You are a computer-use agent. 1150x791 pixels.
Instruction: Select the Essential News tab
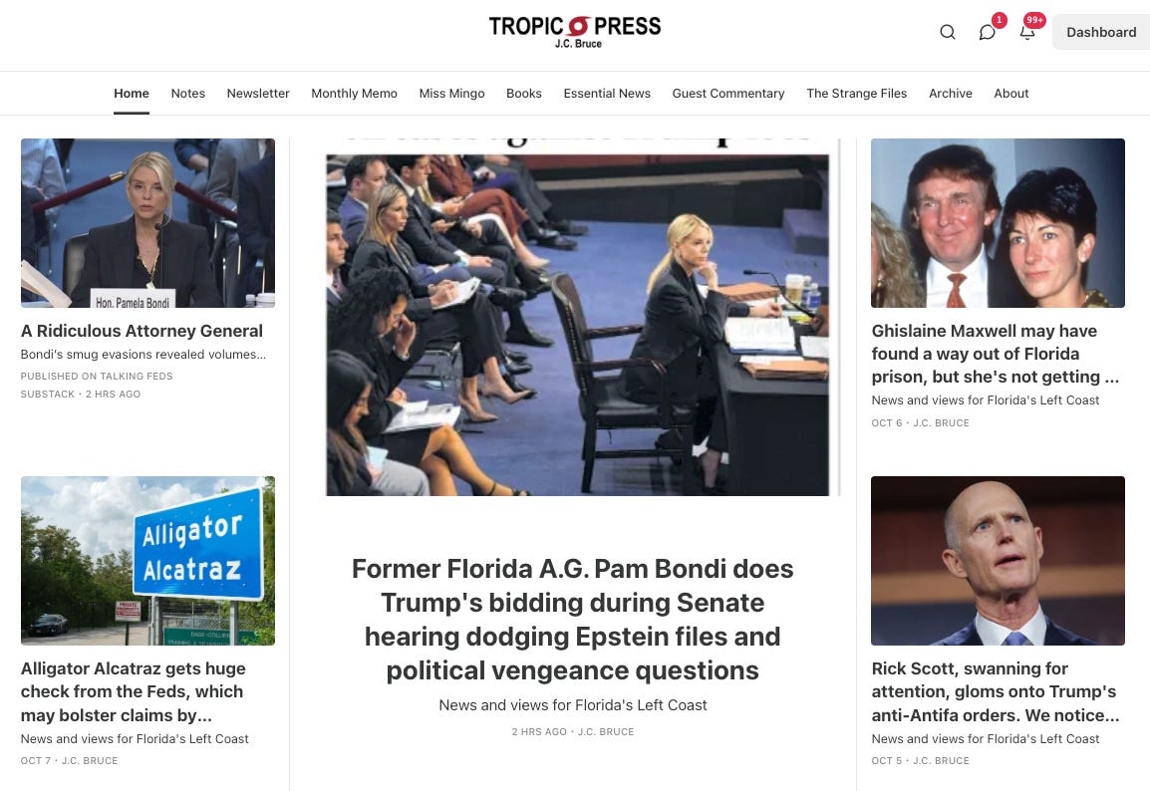coord(607,93)
